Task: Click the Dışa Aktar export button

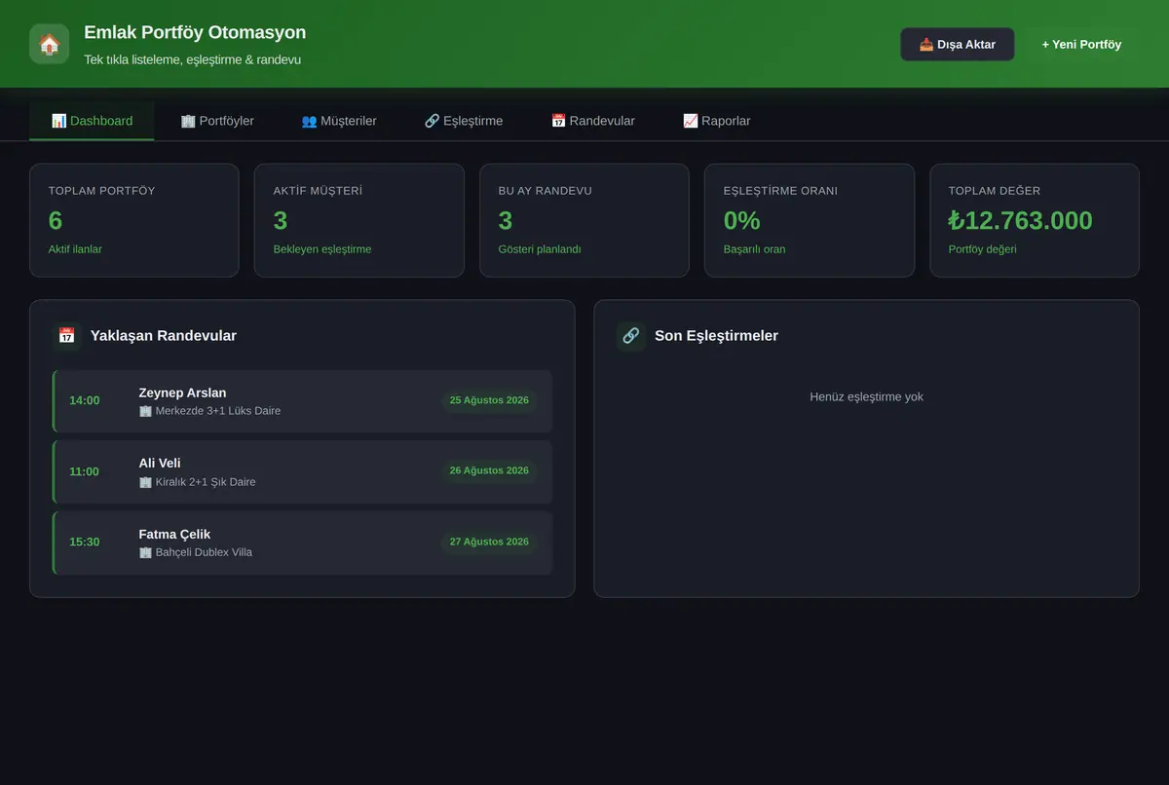Action: tap(958, 44)
